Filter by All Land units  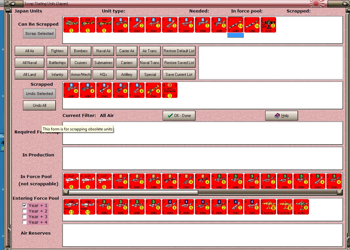30,75
